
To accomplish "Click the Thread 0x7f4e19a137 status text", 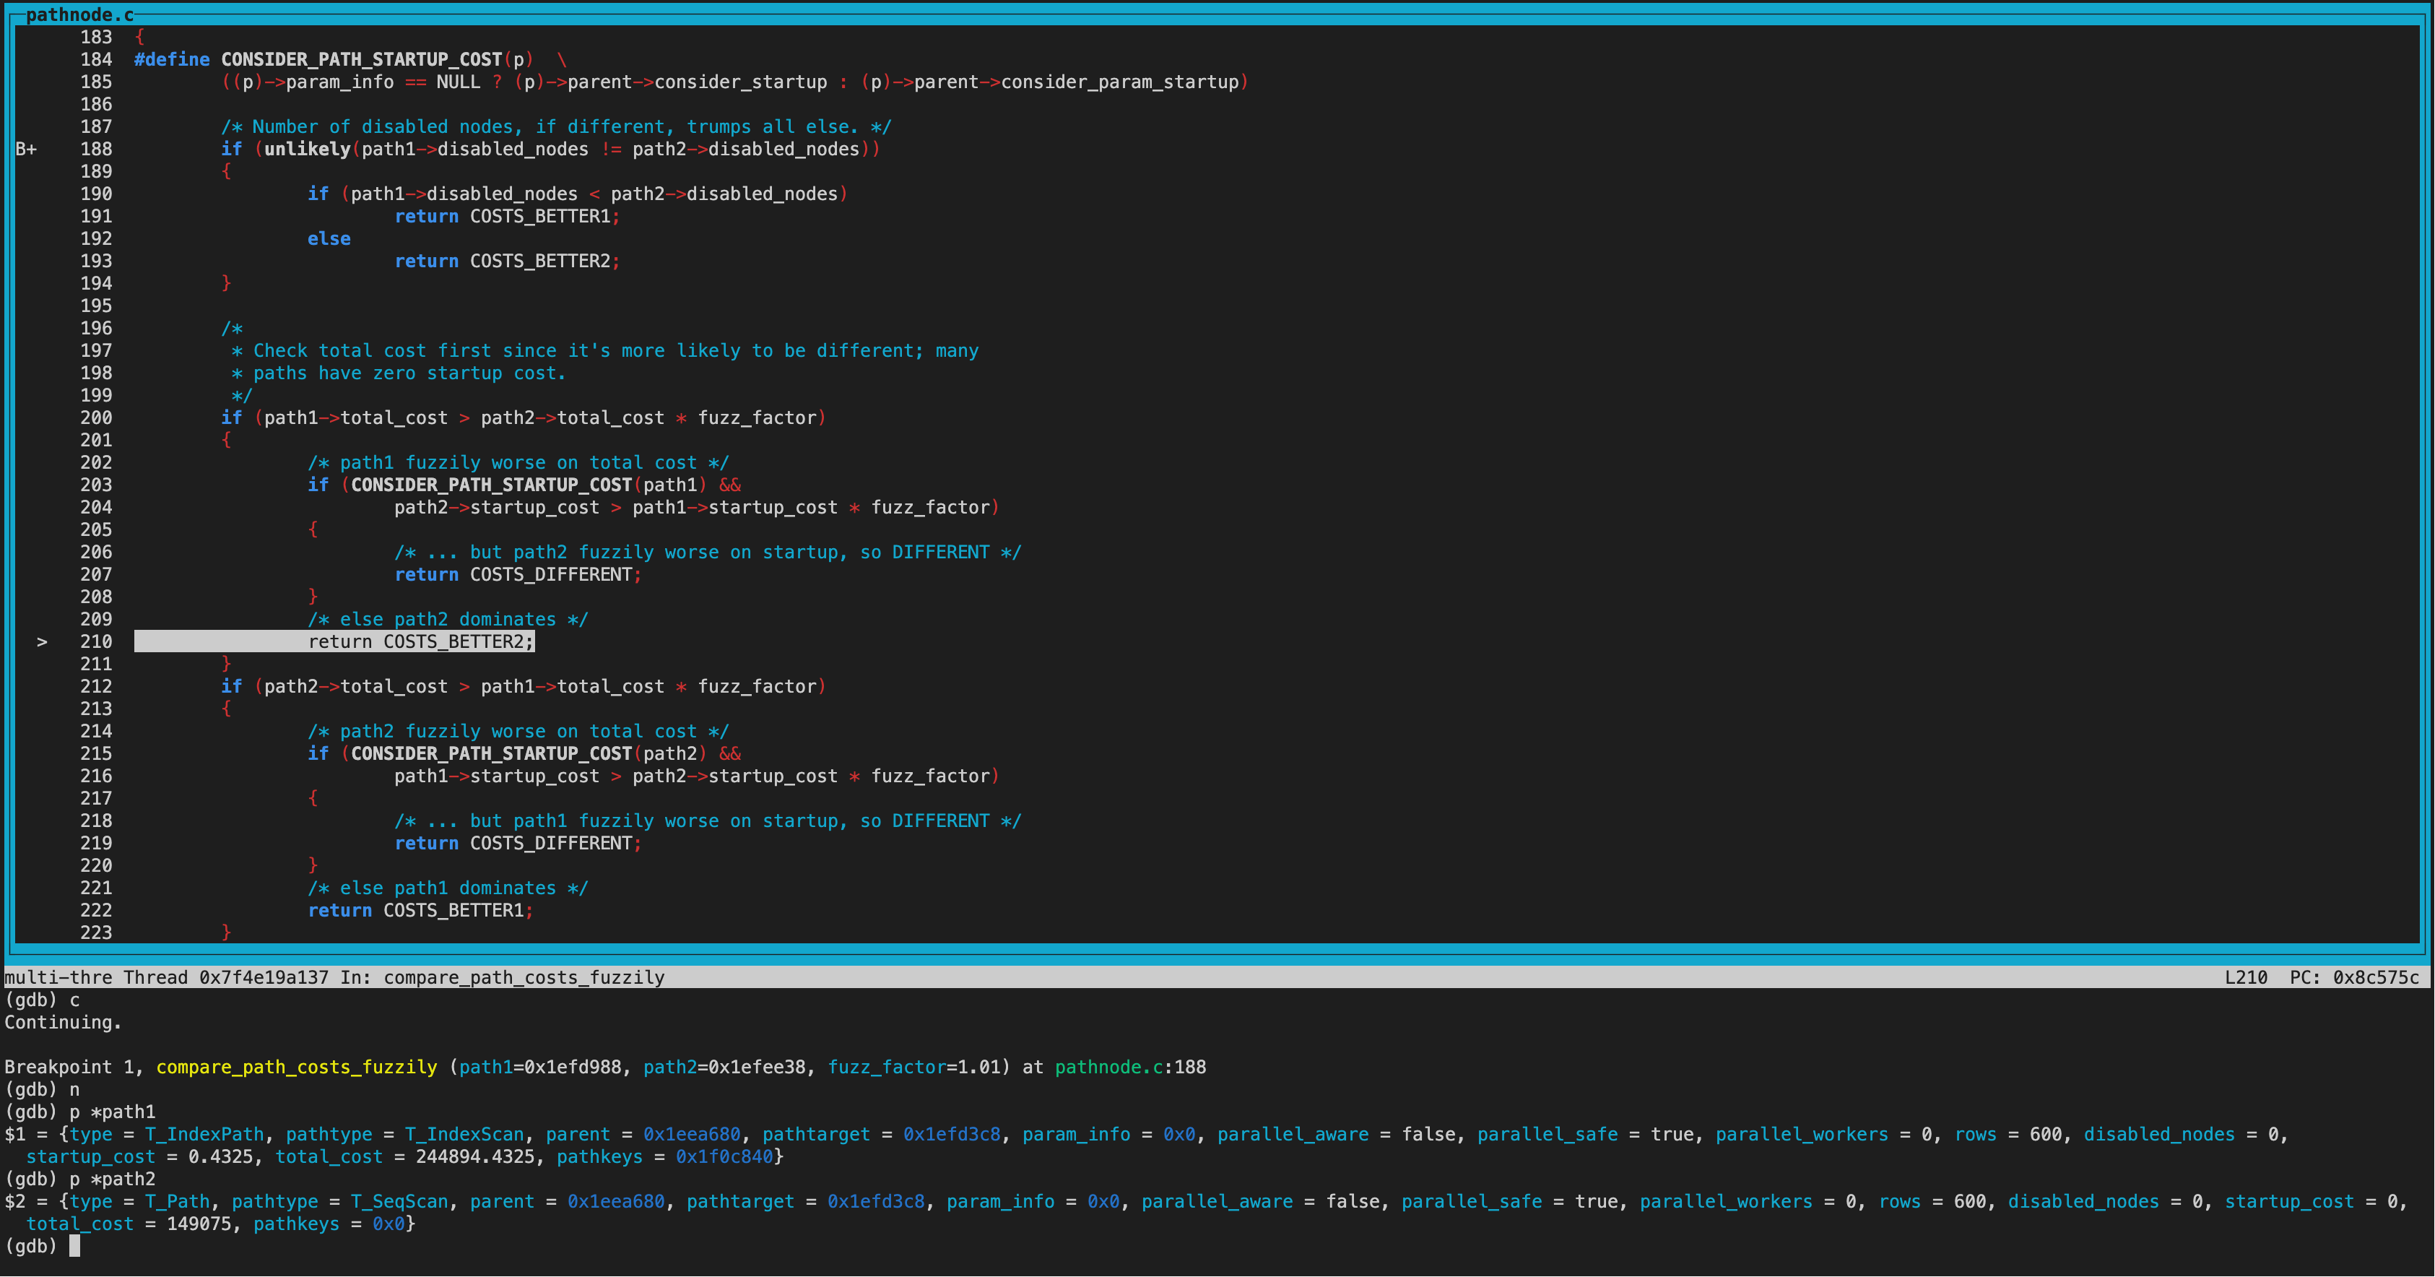I will [x=225, y=977].
